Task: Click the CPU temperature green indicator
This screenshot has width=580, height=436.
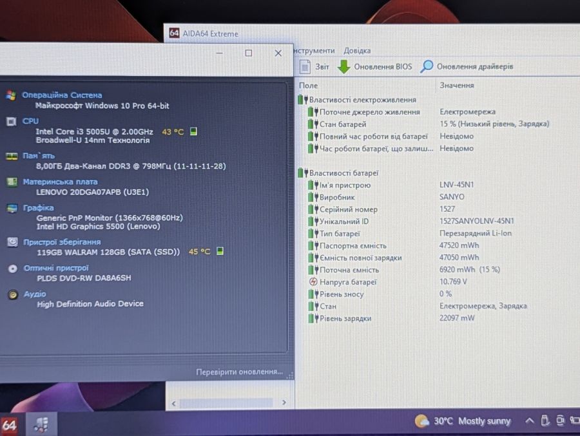Action: point(193,131)
